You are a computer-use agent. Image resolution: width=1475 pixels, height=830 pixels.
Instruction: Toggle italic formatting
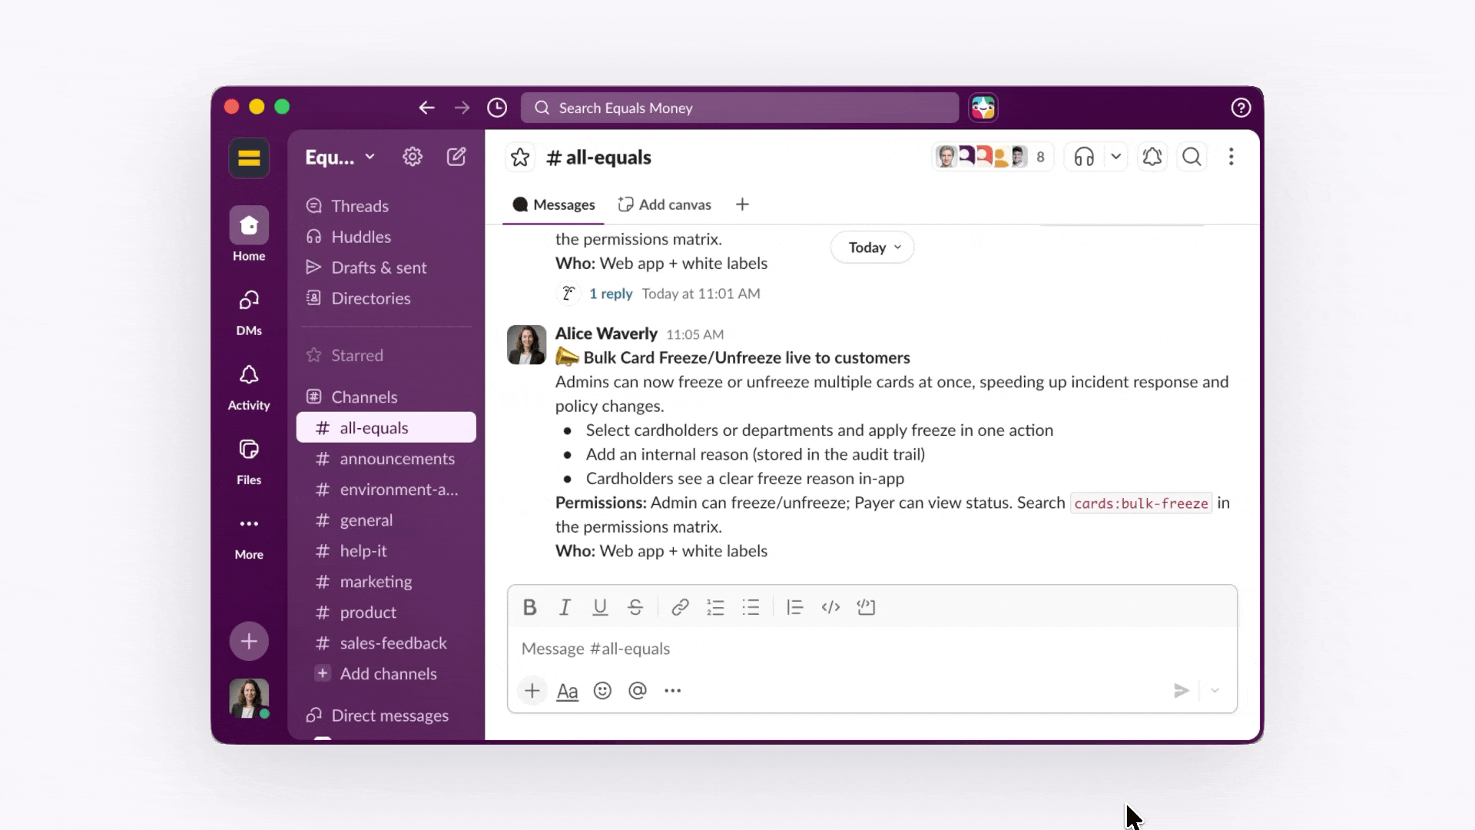pos(565,607)
